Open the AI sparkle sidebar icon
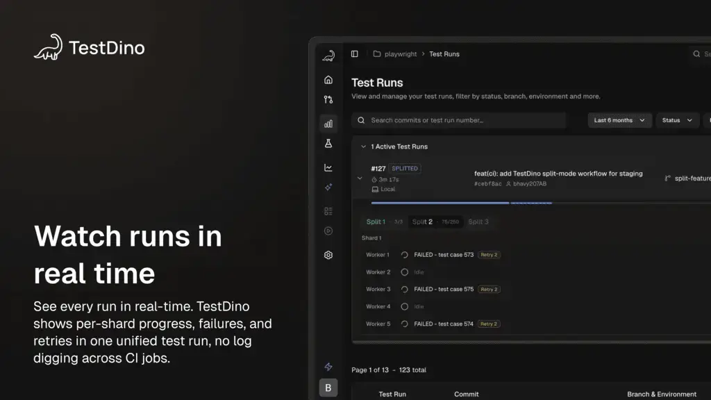The height and width of the screenshot is (400, 711). [x=328, y=187]
